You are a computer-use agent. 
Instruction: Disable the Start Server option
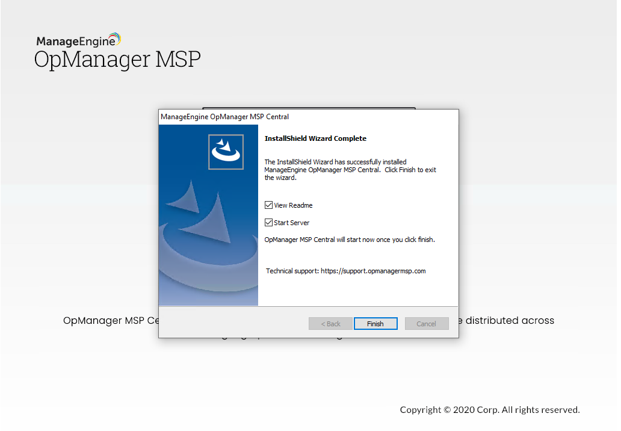pos(268,222)
